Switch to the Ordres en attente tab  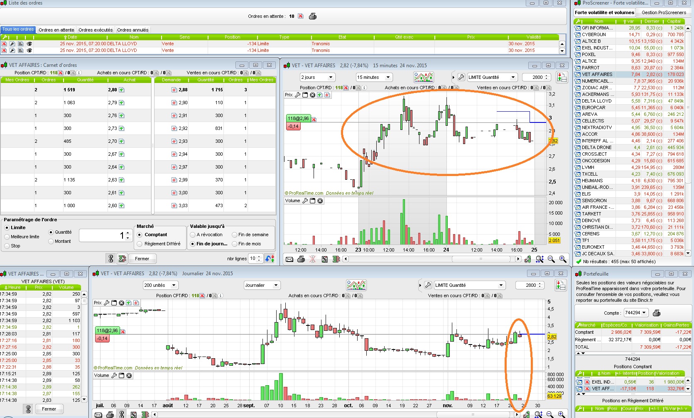tap(56, 30)
